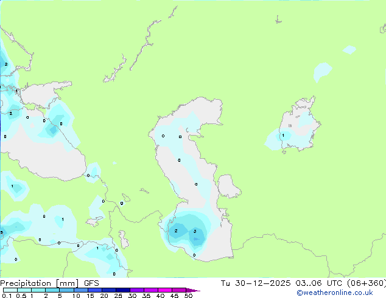Click the '0.5' legend scale label
The height and width of the screenshot is (298, 386).
[21, 296]
